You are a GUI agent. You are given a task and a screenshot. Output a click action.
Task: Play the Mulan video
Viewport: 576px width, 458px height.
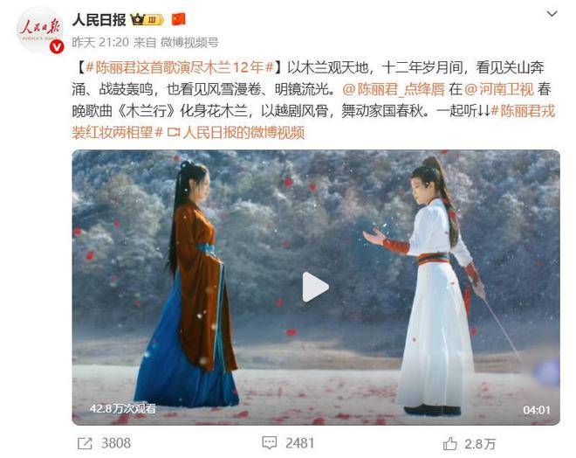[315, 287]
